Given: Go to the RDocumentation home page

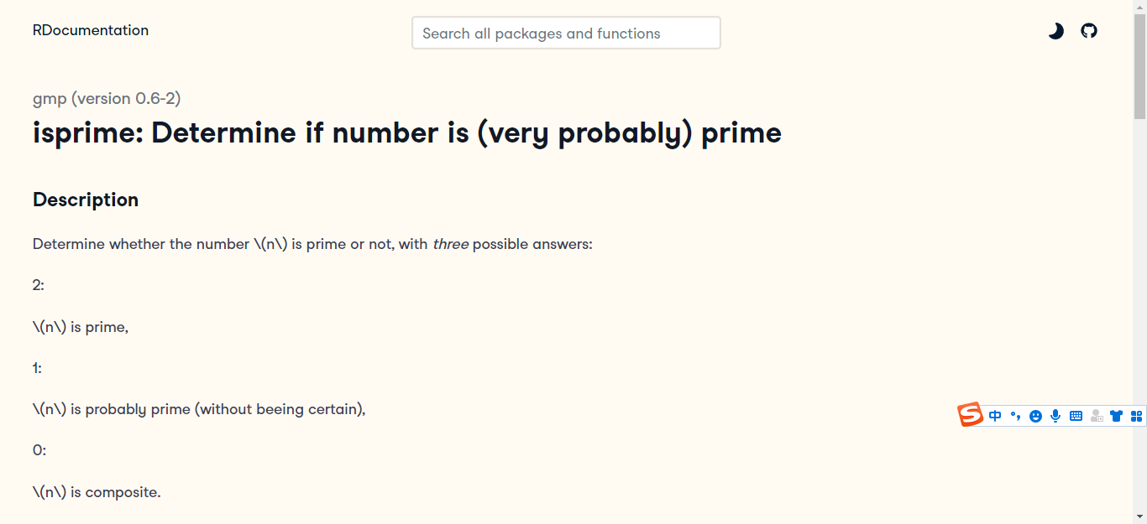Looking at the screenshot, I should [90, 29].
